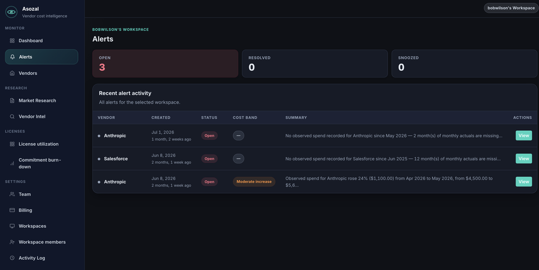The image size is (539, 270).
Task: Click the Workspace members user icon
Action: [x=12, y=242]
